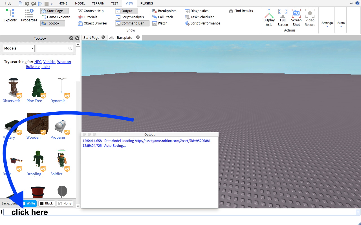Show the Breakpoints window

tap(164, 11)
